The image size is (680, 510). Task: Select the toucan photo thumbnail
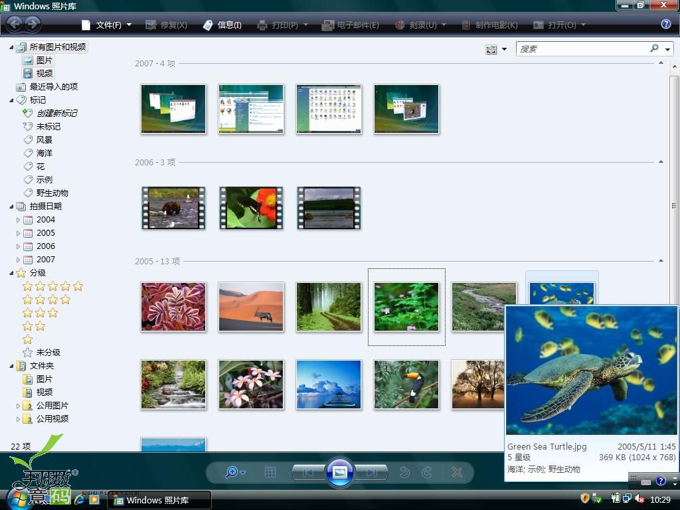pos(406,384)
